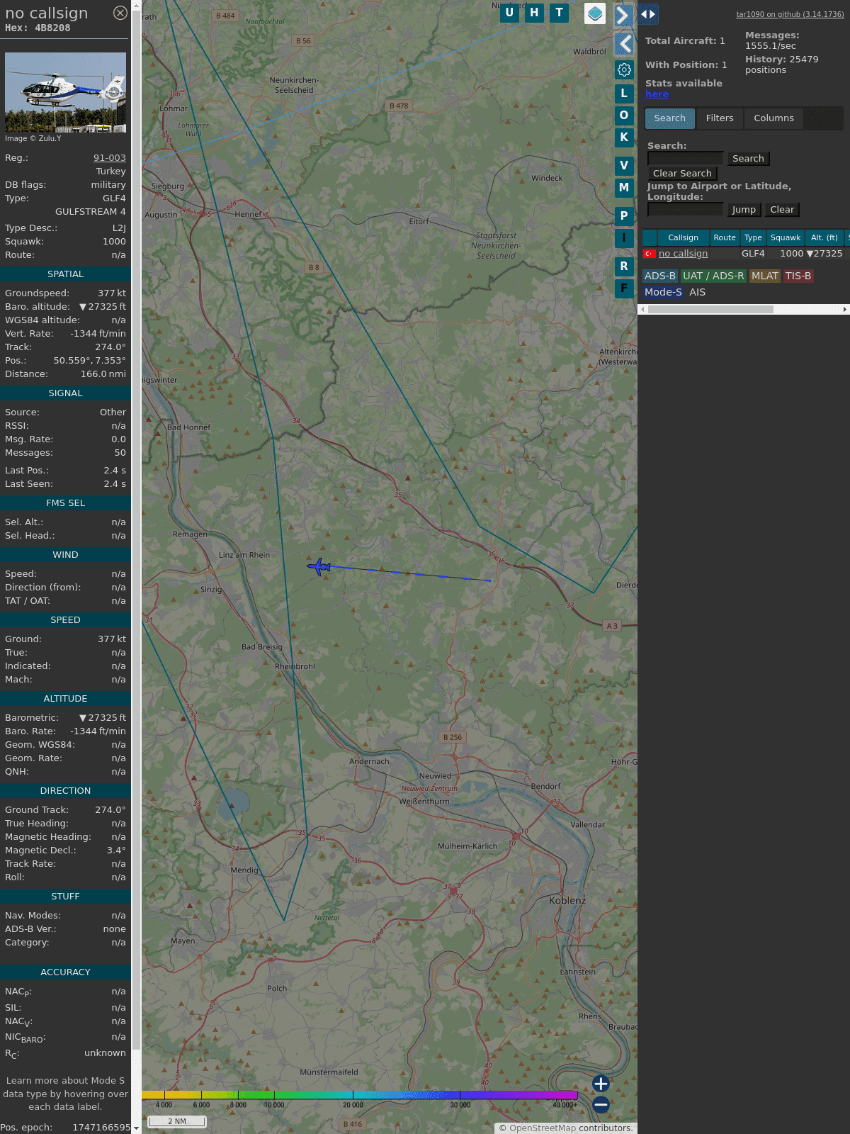Switch to the Columns tab
This screenshot has height=1134, width=850.
tap(773, 118)
